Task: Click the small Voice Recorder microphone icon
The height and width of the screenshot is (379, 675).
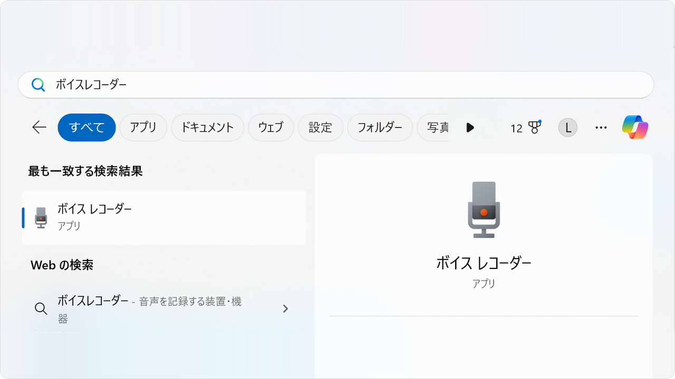Action: [41, 217]
